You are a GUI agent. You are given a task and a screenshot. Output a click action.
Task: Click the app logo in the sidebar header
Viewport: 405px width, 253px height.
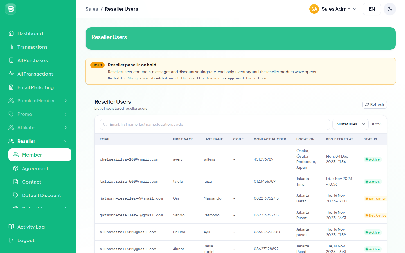coord(11,9)
